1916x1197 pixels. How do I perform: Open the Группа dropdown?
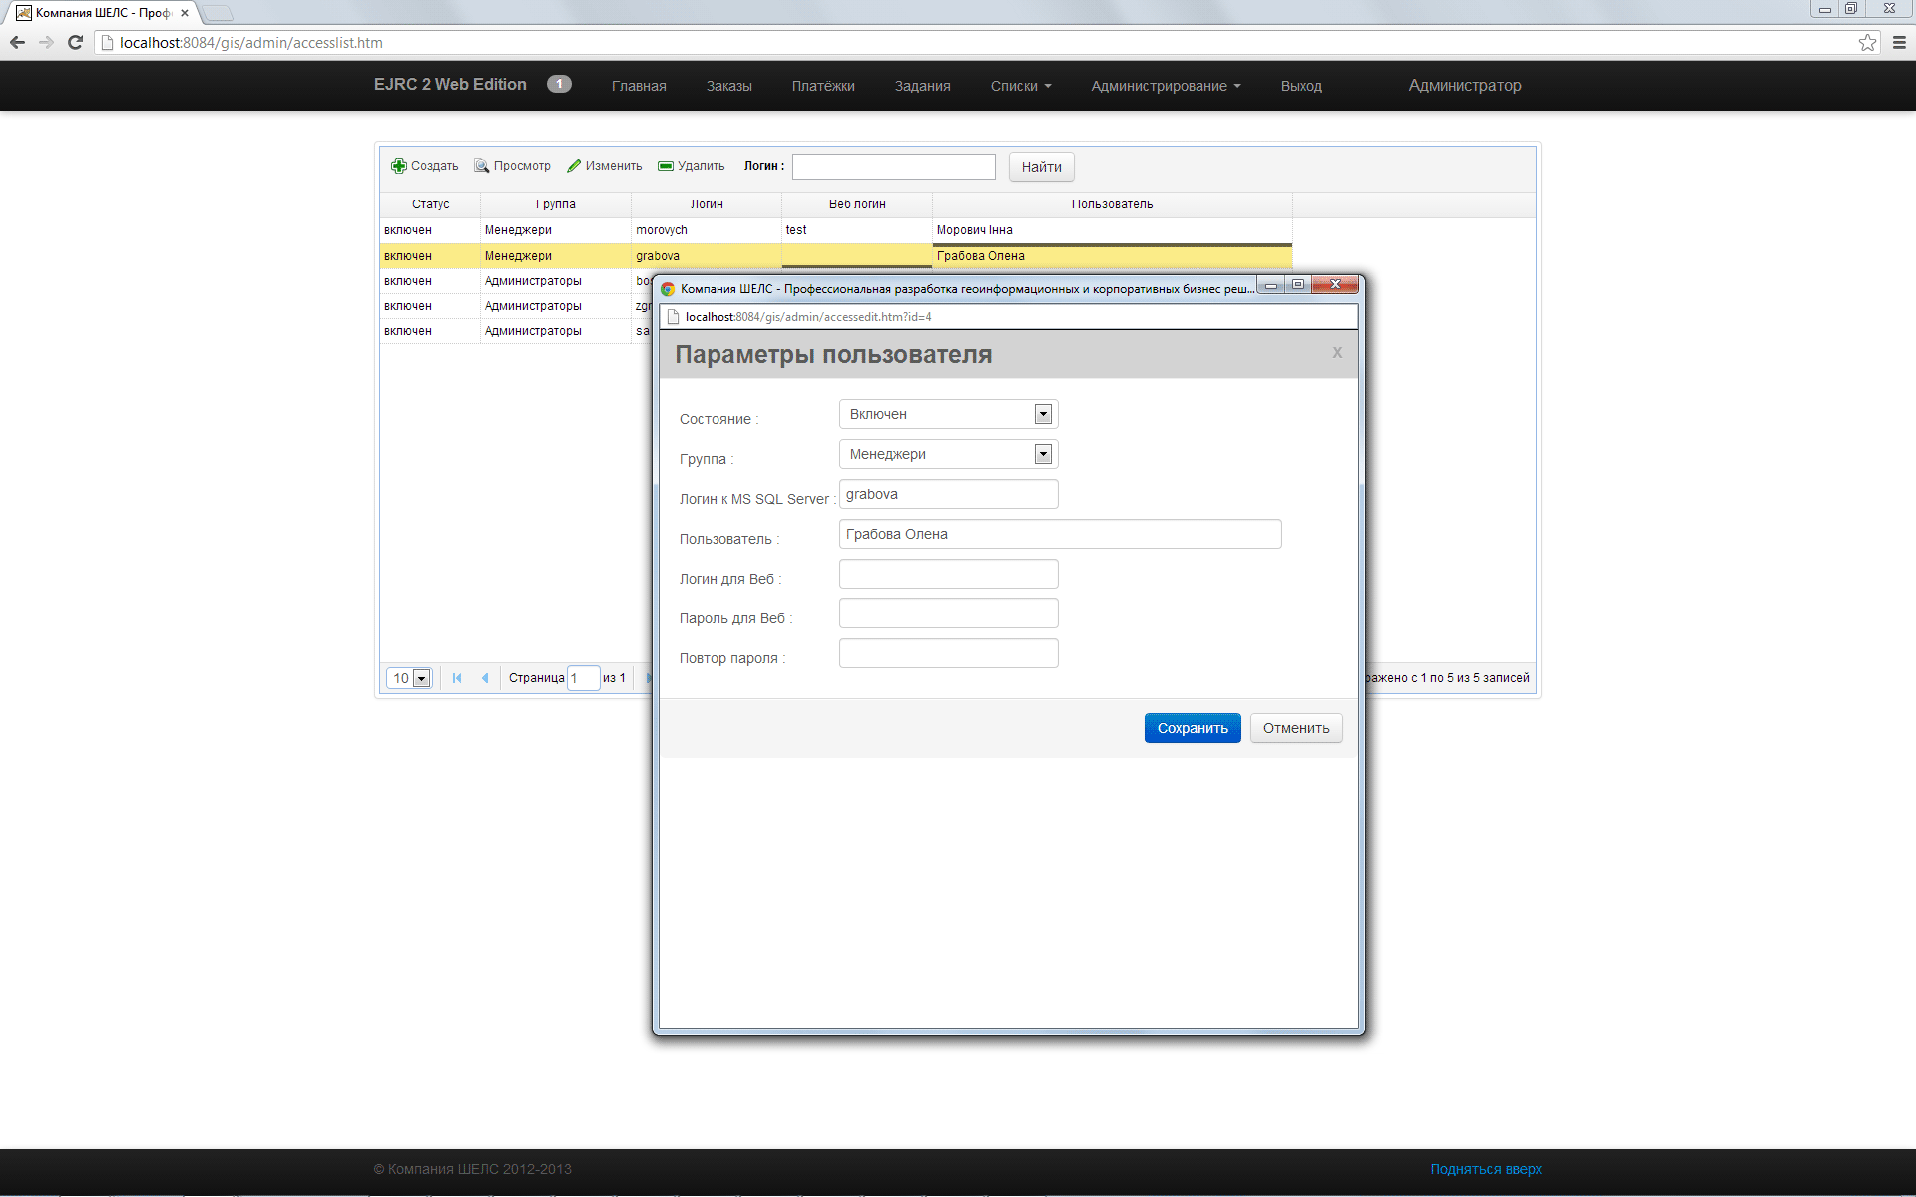(x=1043, y=454)
